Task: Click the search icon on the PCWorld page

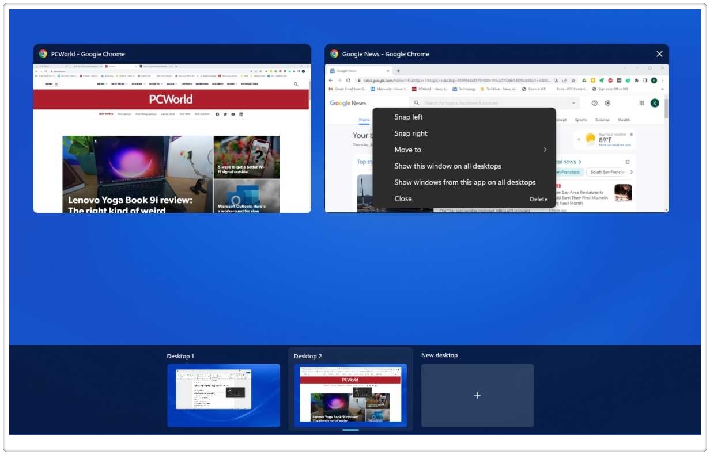Action: click(296, 84)
